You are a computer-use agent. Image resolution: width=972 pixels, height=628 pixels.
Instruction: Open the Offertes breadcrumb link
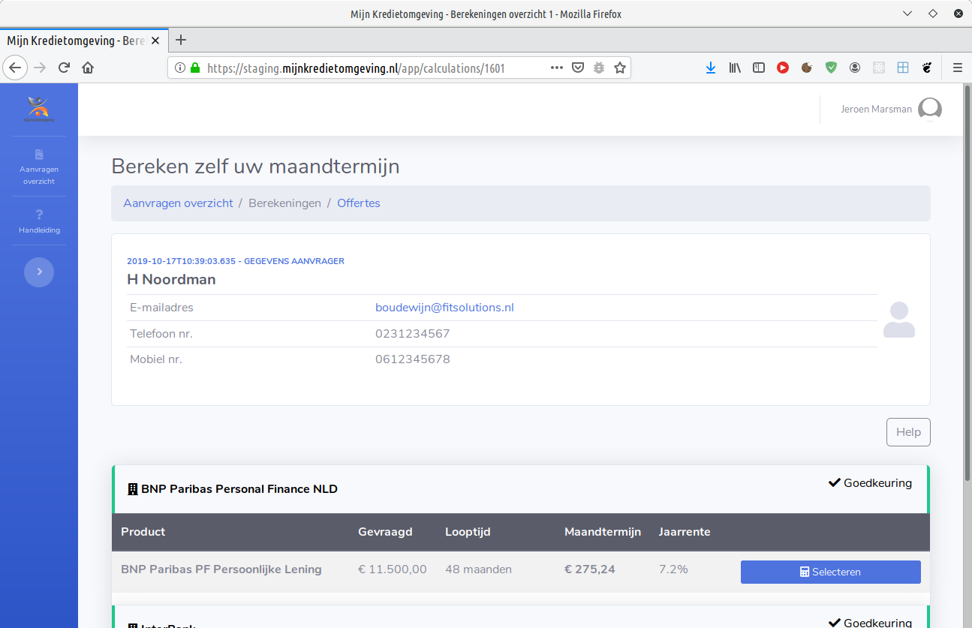pos(358,203)
